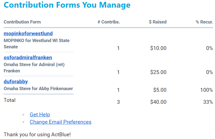The width and height of the screenshot is (215, 139).
Task: Click the MOPINKO for Westlund WI description
Action: (36, 44)
